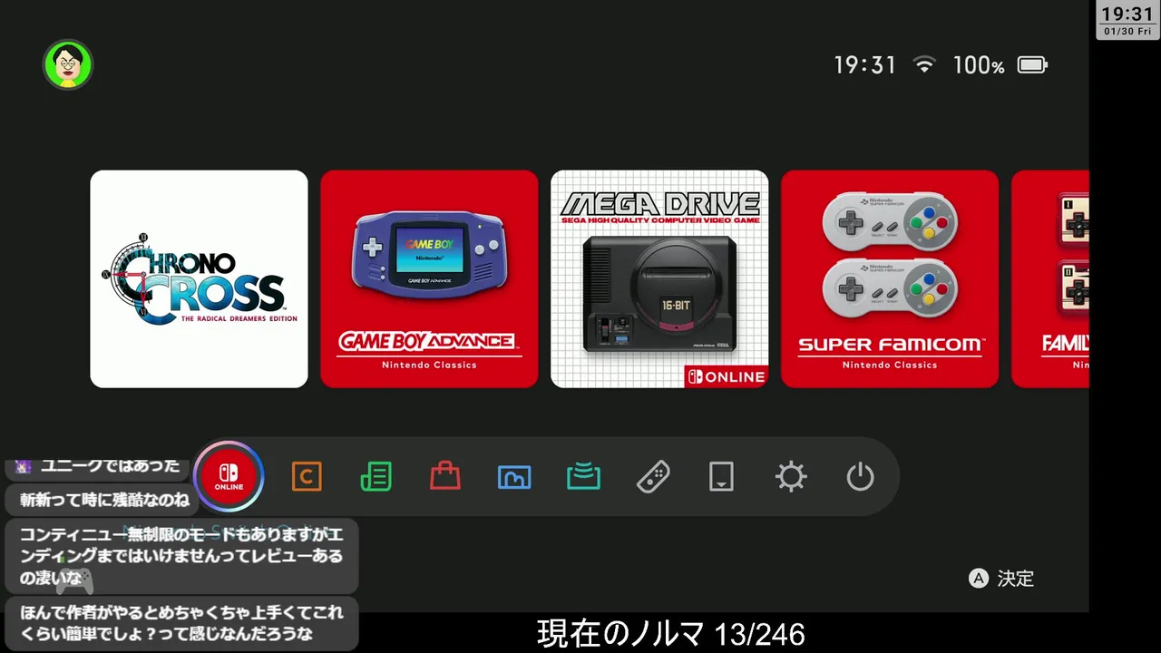Select the Nintendo Switch Online icon
The image size is (1161, 653).
[x=229, y=476]
